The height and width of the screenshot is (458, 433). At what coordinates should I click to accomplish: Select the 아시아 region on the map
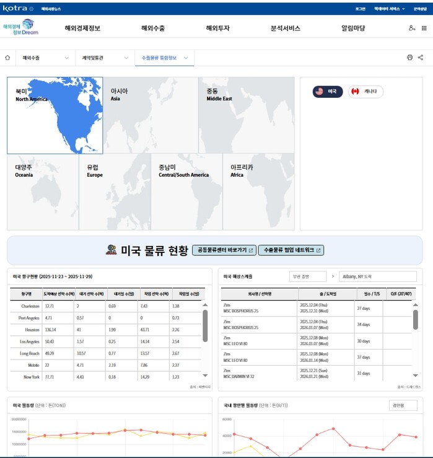click(x=150, y=115)
